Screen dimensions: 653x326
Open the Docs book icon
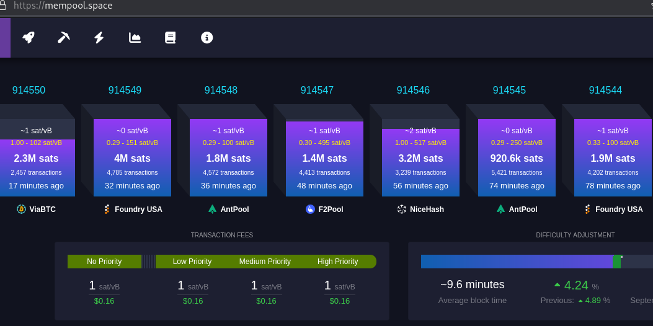[171, 37]
